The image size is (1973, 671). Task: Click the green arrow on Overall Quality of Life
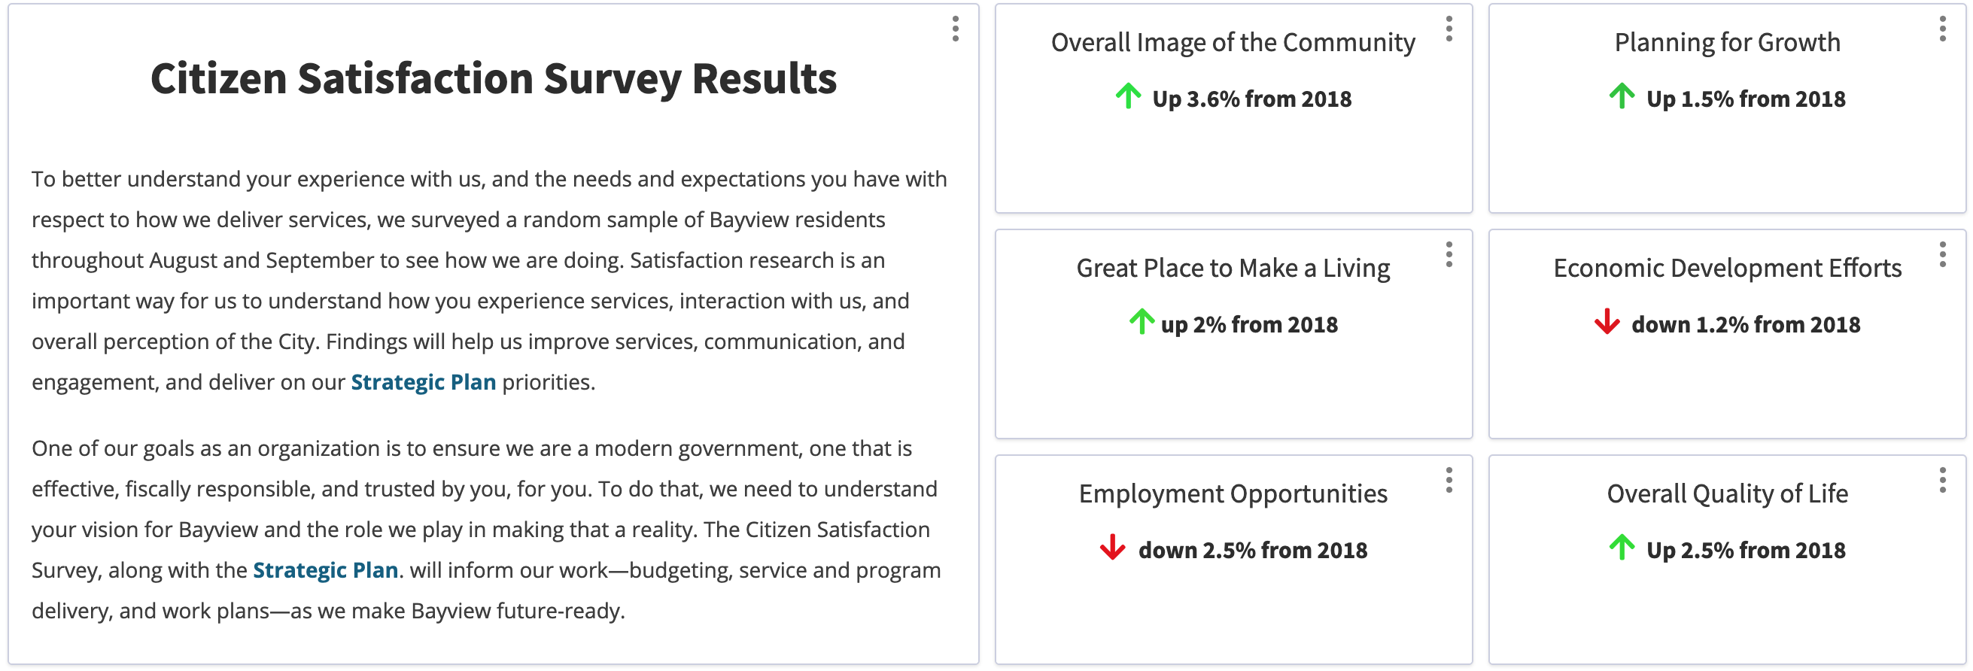pyautogui.click(x=1621, y=548)
